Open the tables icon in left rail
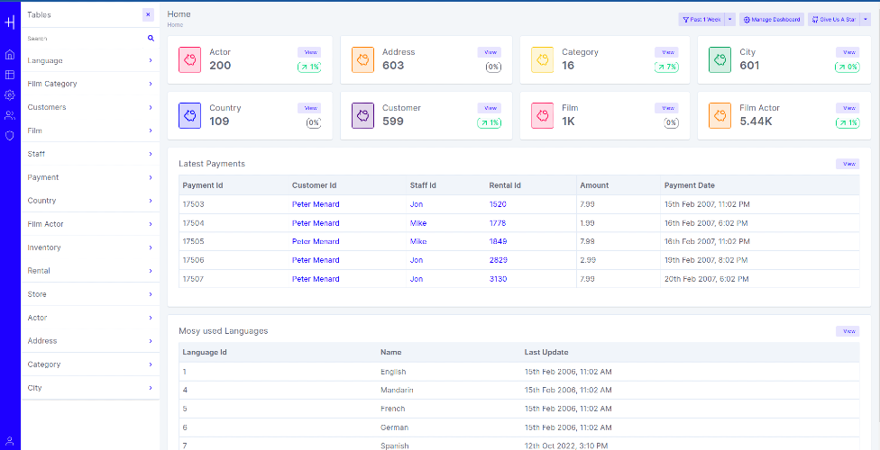This screenshot has width=880, height=450. tap(10, 75)
